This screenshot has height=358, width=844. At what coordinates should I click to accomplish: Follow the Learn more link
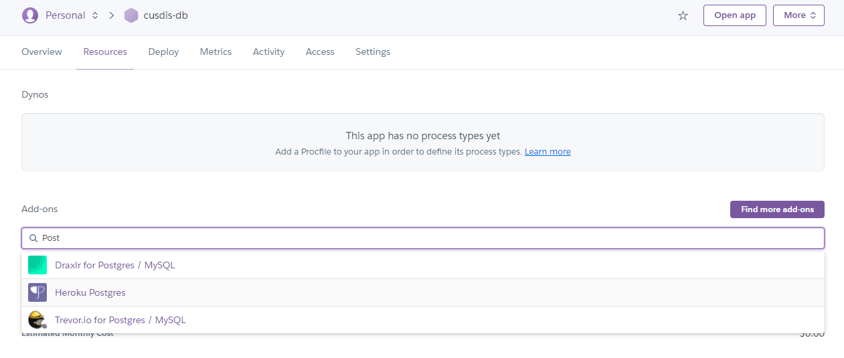[x=547, y=152]
